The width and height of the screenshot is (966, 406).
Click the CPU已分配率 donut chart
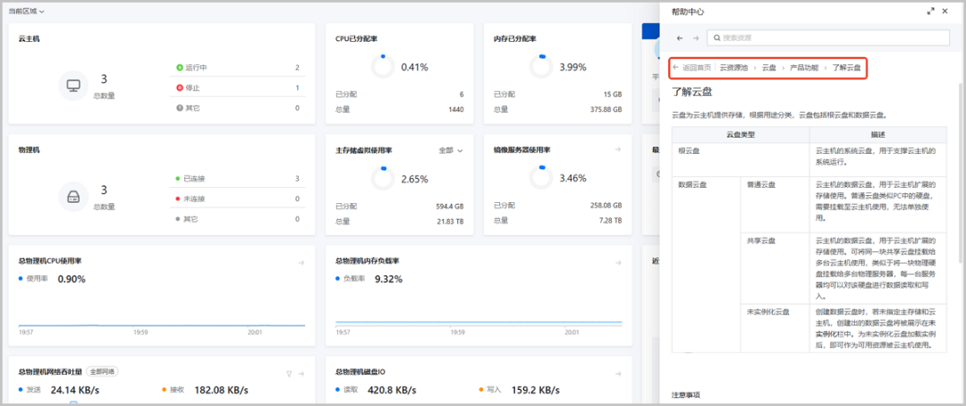[x=383, y=66]
